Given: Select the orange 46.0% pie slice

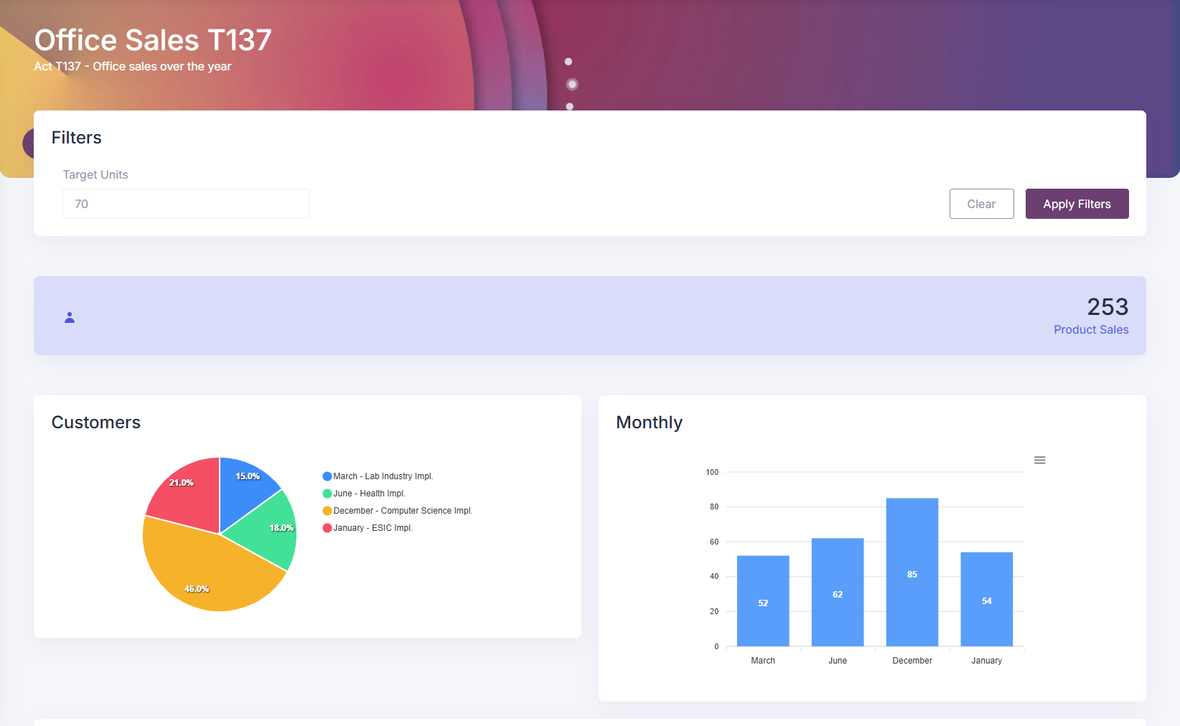Looking at the screenshot, I should [x=205, y=574].
